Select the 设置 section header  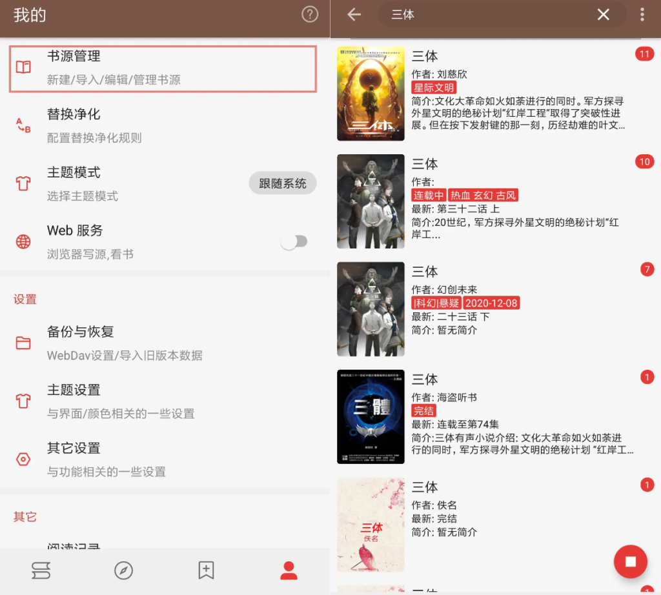pos(25,299)
